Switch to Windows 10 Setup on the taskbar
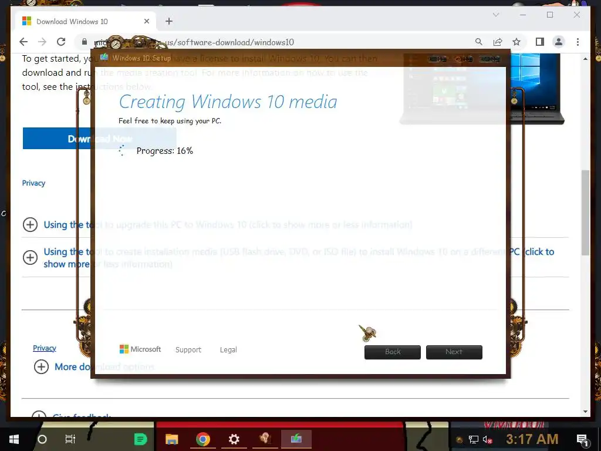601x451 pixels. (x=296, y=439)
